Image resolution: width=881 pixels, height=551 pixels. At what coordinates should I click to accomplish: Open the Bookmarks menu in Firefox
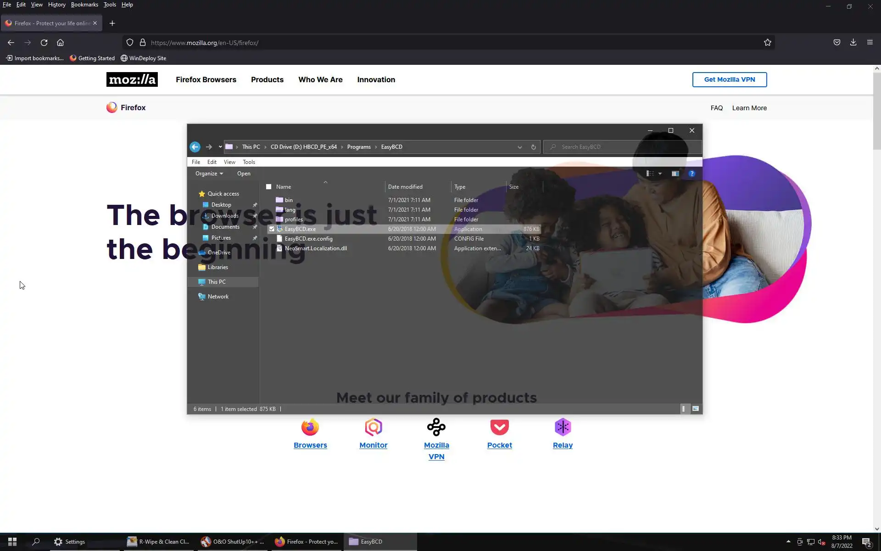click(x=84, y=5)
